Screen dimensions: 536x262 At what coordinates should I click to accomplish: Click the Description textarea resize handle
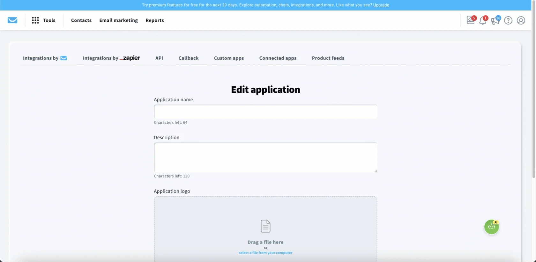pyautogui.click(x=376, y=171)
